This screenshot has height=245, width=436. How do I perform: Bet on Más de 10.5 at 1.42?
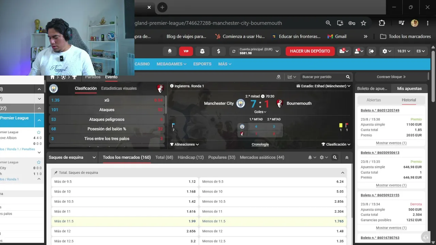point(125,201)
